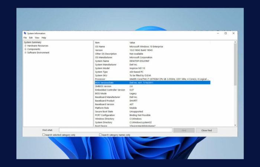Click the value Microsoft Windows 10 Enterprise
Image resolution: width=260 pixels, height=167 pixels.
(146, 46)
